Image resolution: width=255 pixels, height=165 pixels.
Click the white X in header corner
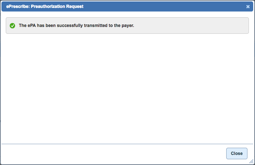pyautogui.click(x=248, y=6)
